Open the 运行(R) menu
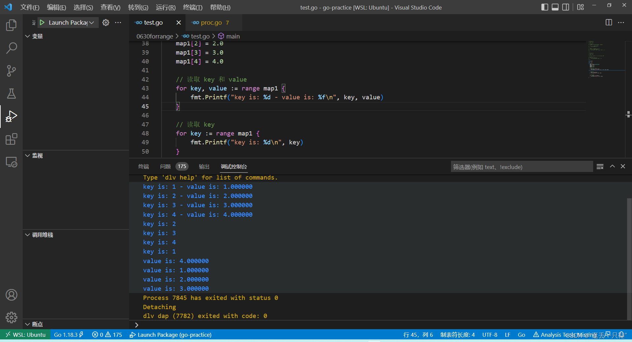Image resolution: width=632 pixels, height=342 pixels. pyautogui.click(x=166, y=7)
